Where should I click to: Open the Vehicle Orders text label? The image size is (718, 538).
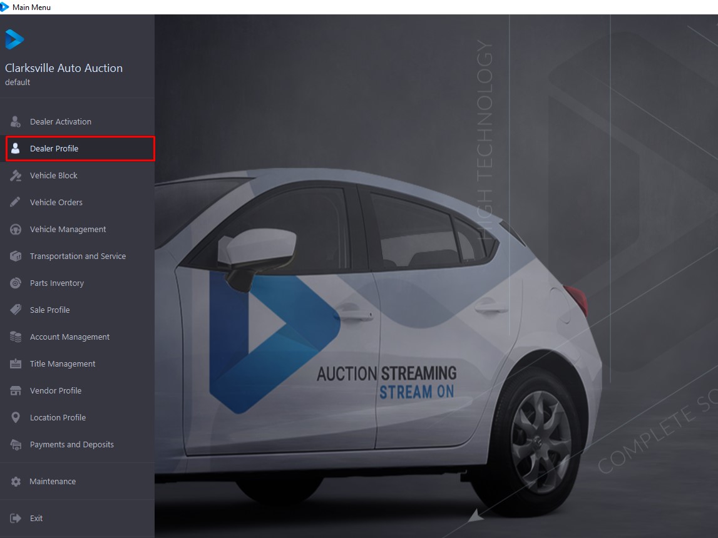click(56, 203)
